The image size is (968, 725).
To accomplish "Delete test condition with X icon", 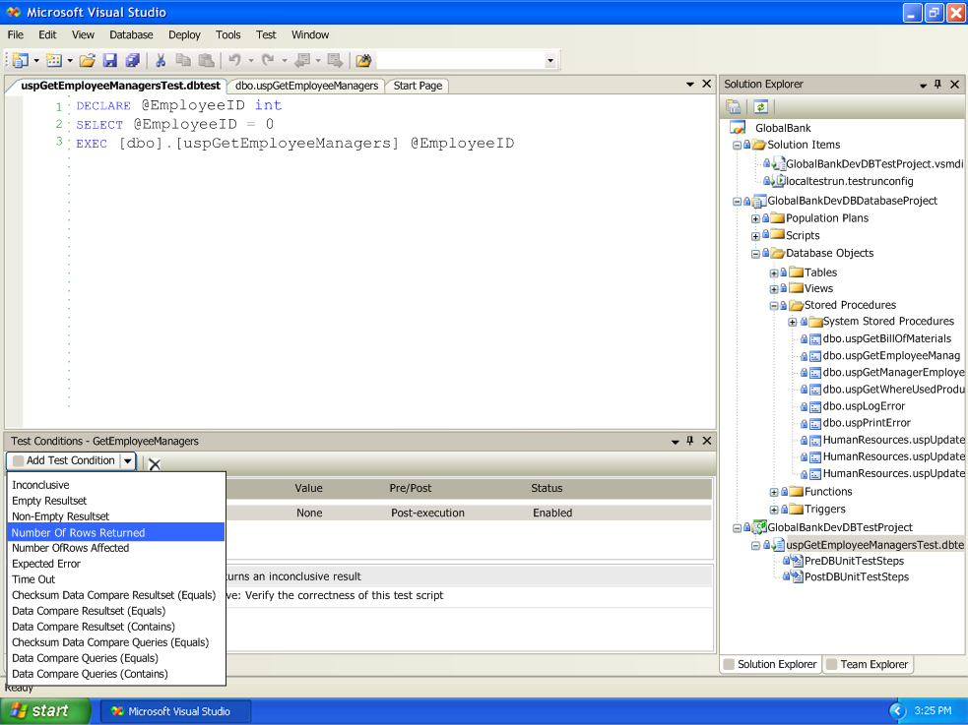I will coord(155,463).
